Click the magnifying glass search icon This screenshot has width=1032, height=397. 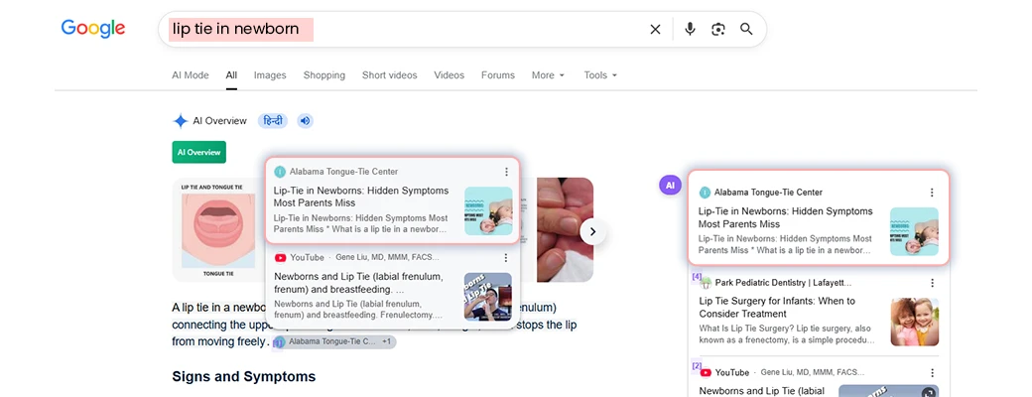click(x=746, y=29)
